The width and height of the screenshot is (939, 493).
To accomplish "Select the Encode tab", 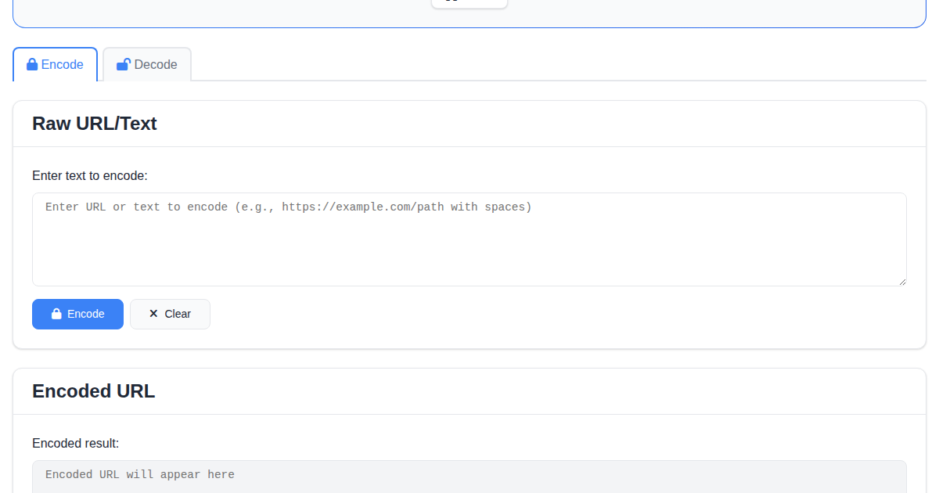I will (56, 65).
